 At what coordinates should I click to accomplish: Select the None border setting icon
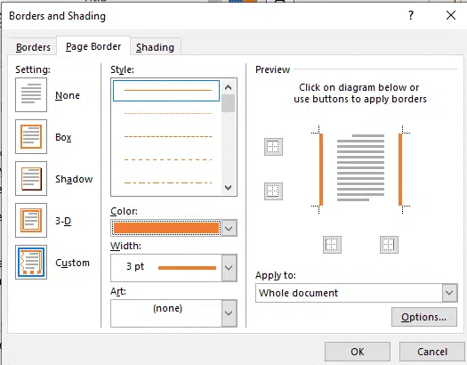31,94
